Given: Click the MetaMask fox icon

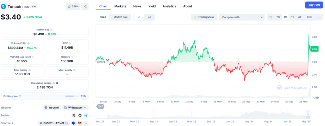Looking at the screenshot, I should (80, 123).
